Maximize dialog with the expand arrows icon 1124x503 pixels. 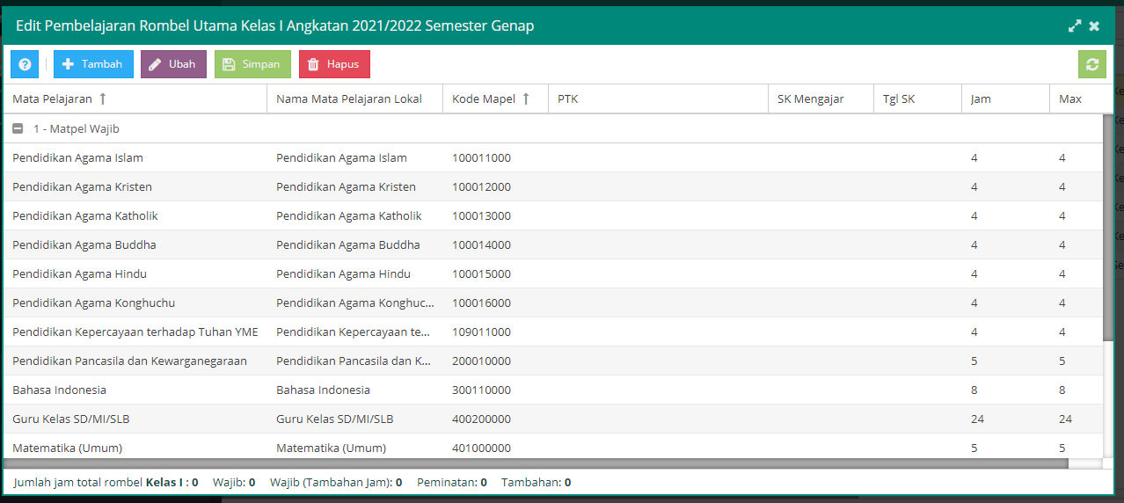click(x=1075, y=26)
